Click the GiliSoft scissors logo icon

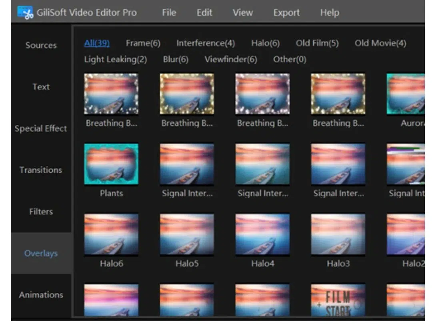(x=25, y=12)
